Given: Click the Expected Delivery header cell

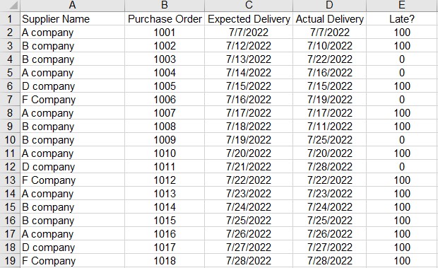Looking at the screenshot, I should tap(249, 18).
